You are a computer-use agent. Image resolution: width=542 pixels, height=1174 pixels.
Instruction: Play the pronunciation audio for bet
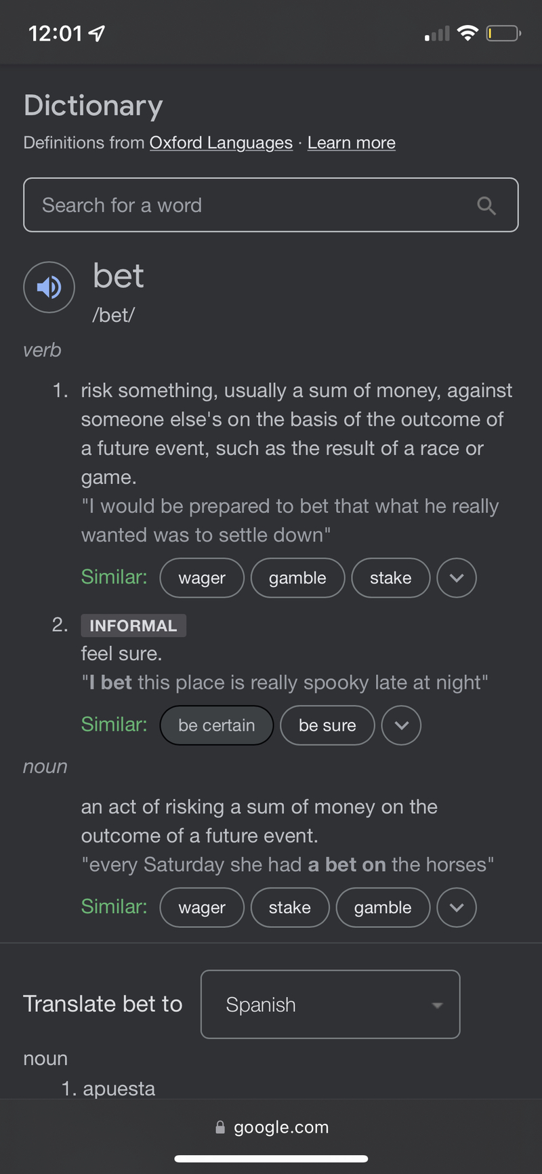pyautogui.click(x=49, y=287)
